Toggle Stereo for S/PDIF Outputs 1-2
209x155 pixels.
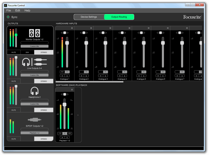coord(44,139)
